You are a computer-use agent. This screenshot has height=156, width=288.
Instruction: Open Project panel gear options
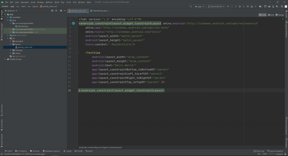(x=61, y=11)
